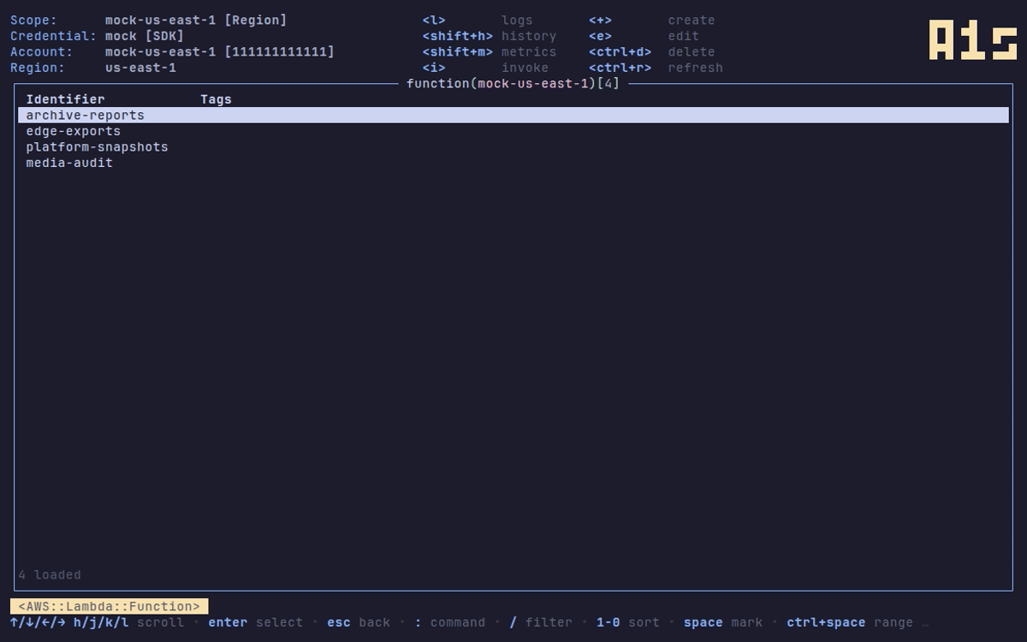1027x642 pixels.
Task: Select the edge-exports function row
Action: pyautogui.click(x=513, y=131)
